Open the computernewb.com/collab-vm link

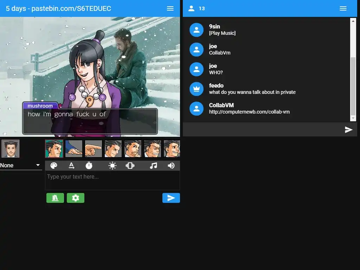[x=249, y=112]
